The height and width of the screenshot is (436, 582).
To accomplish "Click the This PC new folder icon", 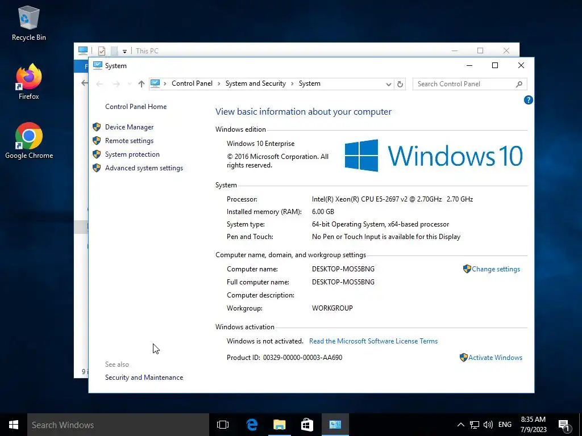I will [x=114, y=51].
